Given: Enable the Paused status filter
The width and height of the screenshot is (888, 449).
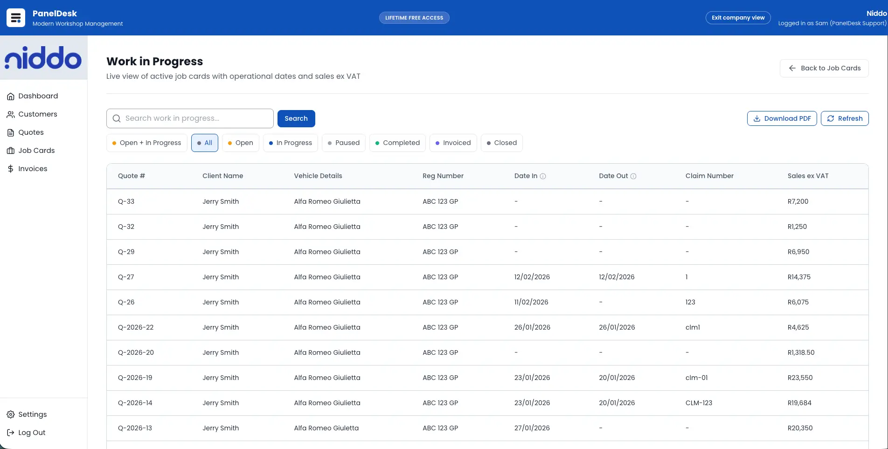Looking at the screenshot, I should tap(344, 143).
